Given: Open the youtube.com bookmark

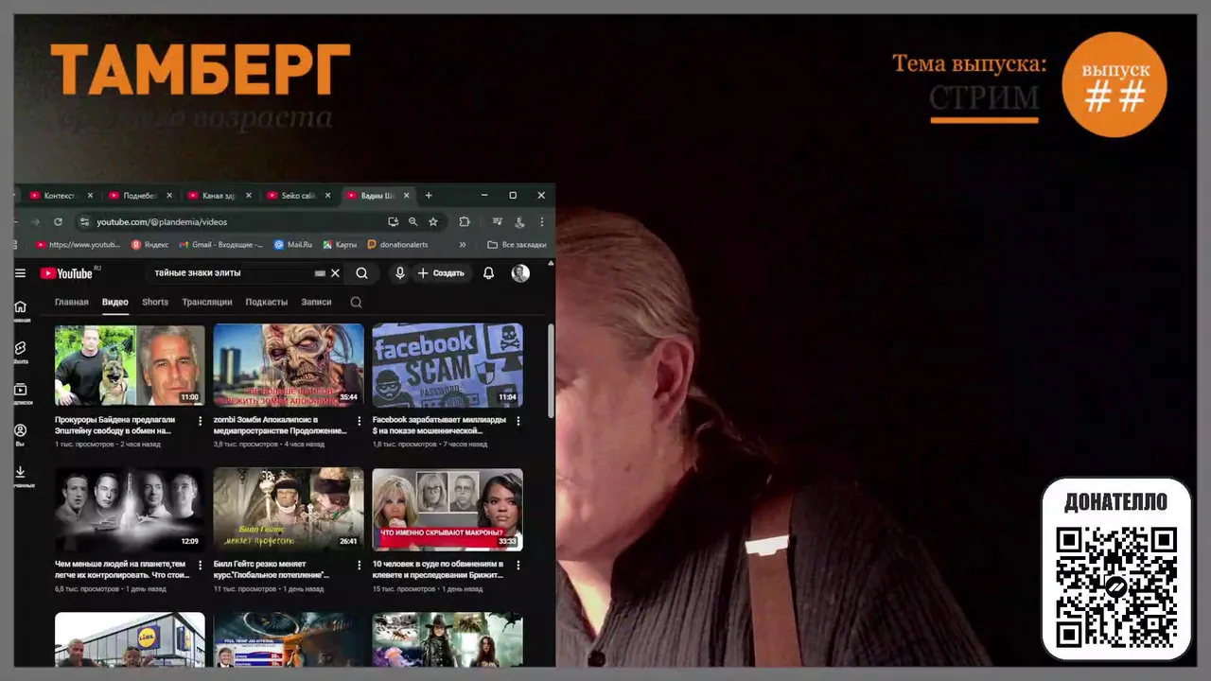Looking at the screenshot, I should 79,244.
